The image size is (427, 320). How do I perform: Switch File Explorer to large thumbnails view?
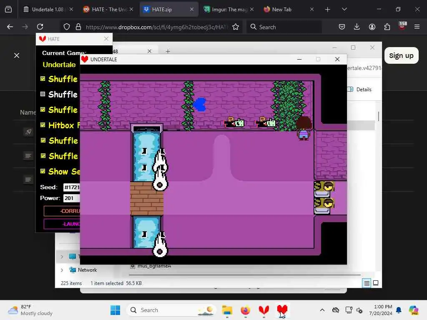pyautogui.click(x=376, y=283)
